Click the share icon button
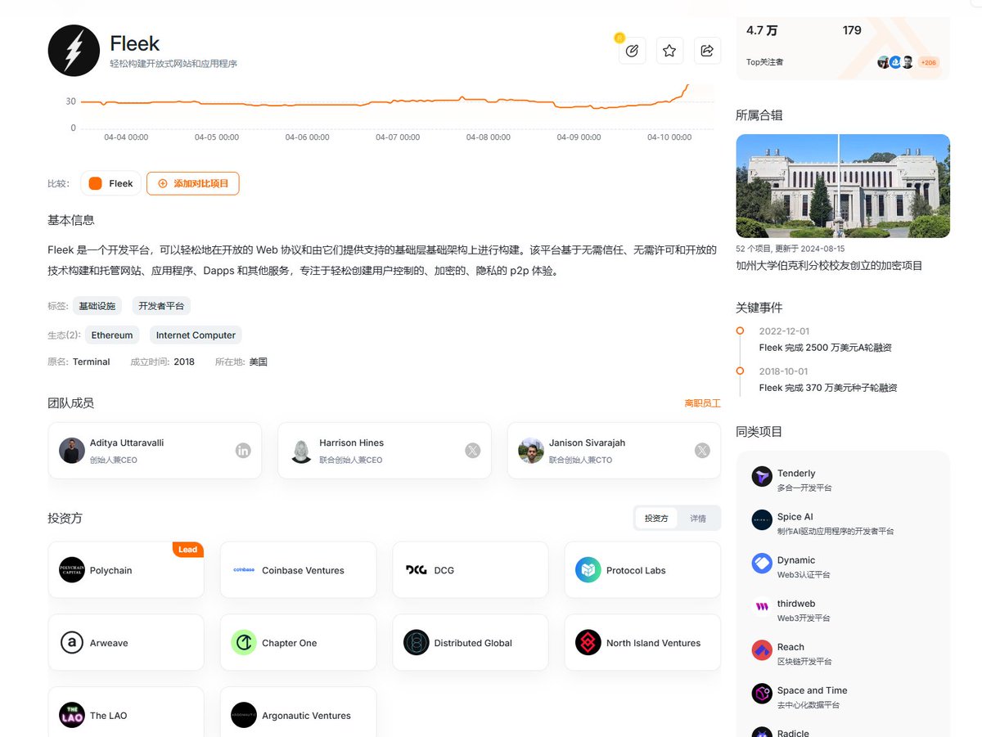Screen dimensions: 982x737 (x=707, y=51)
